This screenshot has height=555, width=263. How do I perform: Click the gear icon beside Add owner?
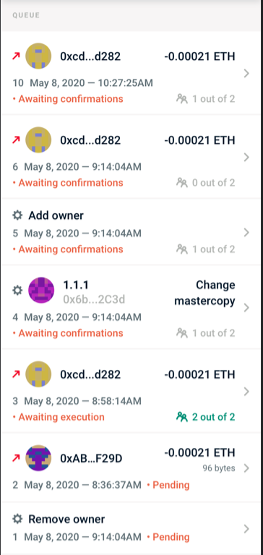[17, 215]
